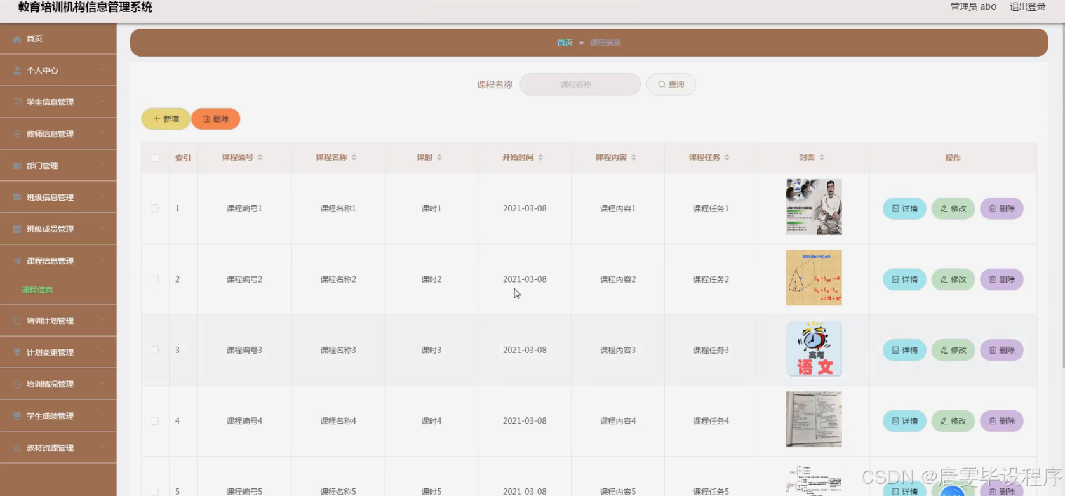Check the checkbox for row 课程编号1
The height and width of the screenshot is (496, 1065).
[x=154, y=208]
